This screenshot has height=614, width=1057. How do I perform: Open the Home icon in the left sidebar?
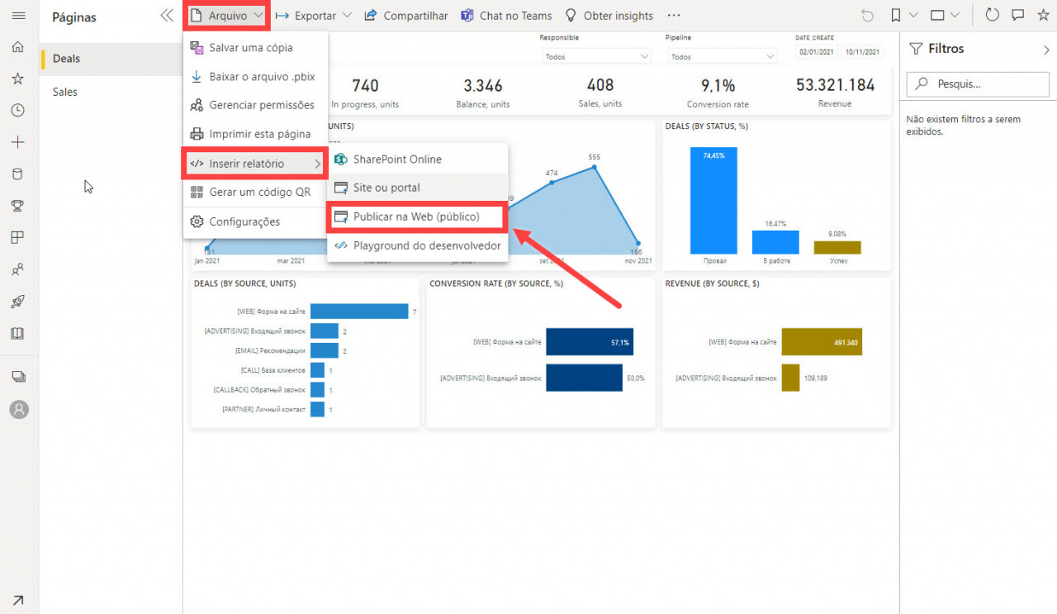[x=19, y=46]
